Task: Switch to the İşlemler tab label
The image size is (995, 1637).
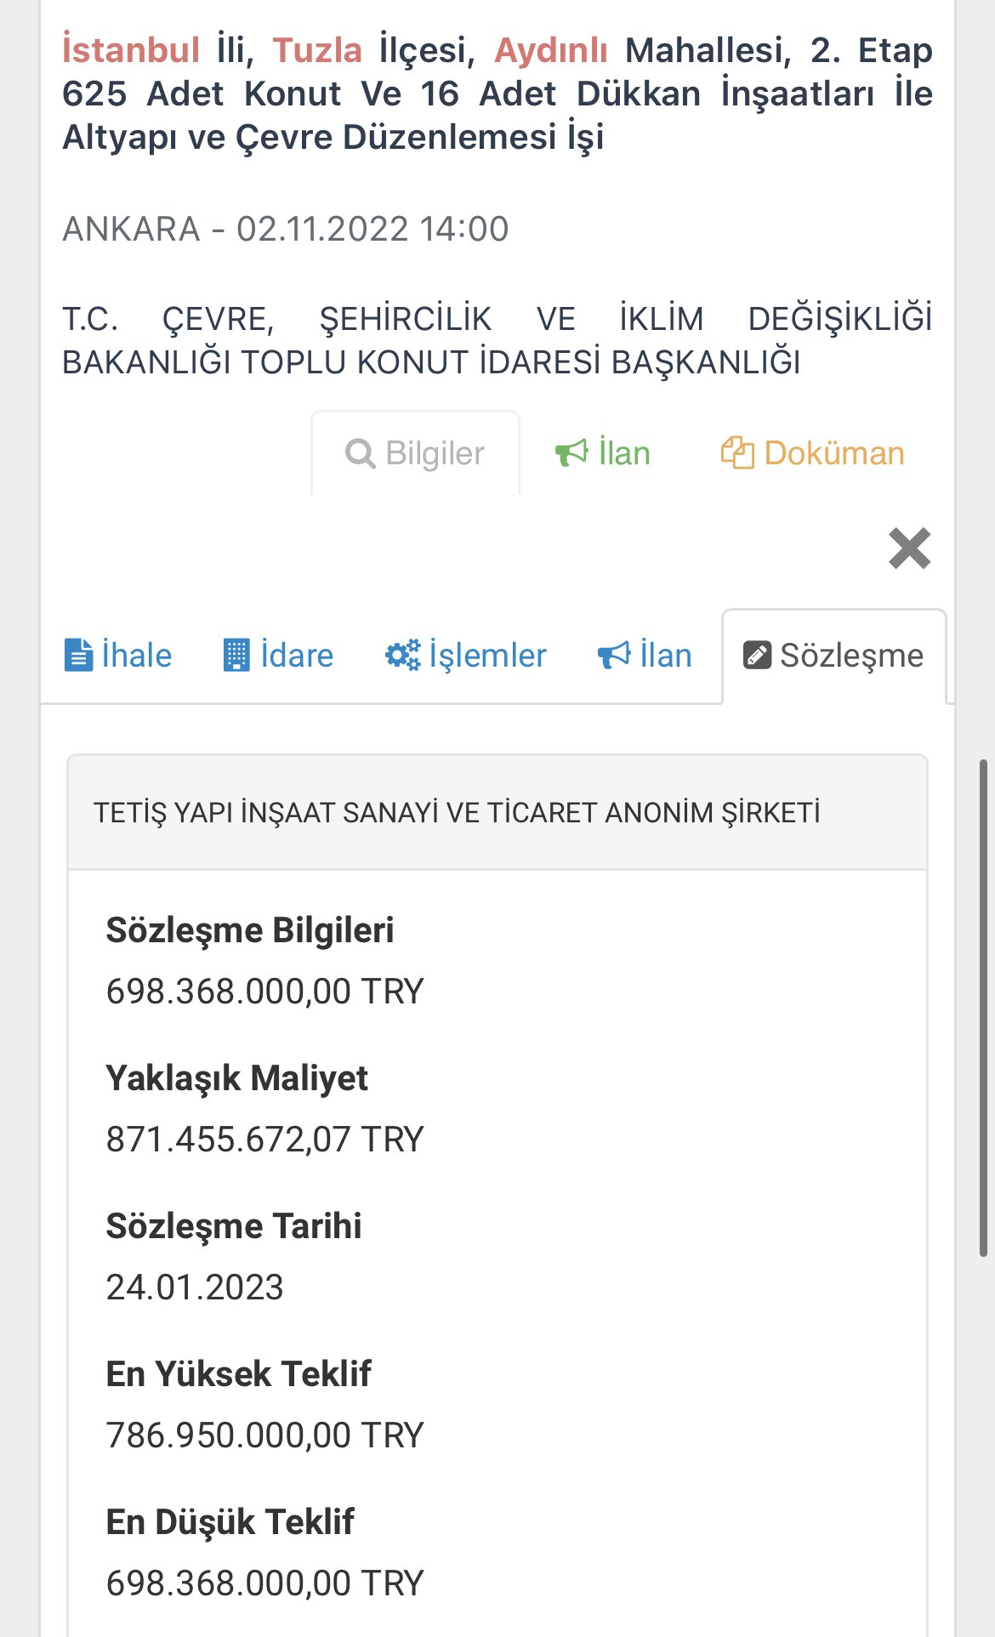Action: coord(487,656)
